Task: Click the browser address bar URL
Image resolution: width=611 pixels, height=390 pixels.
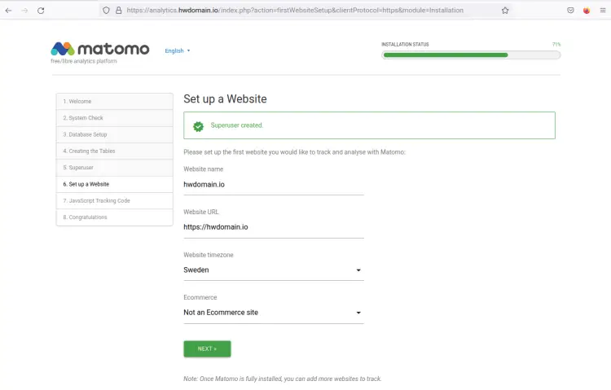Action: pyautogui.click(x=295, y=11)
